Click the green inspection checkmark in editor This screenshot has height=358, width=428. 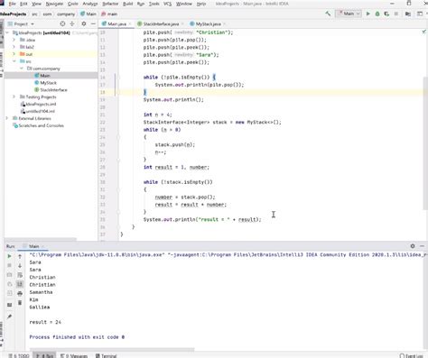[x=424, y=32]
